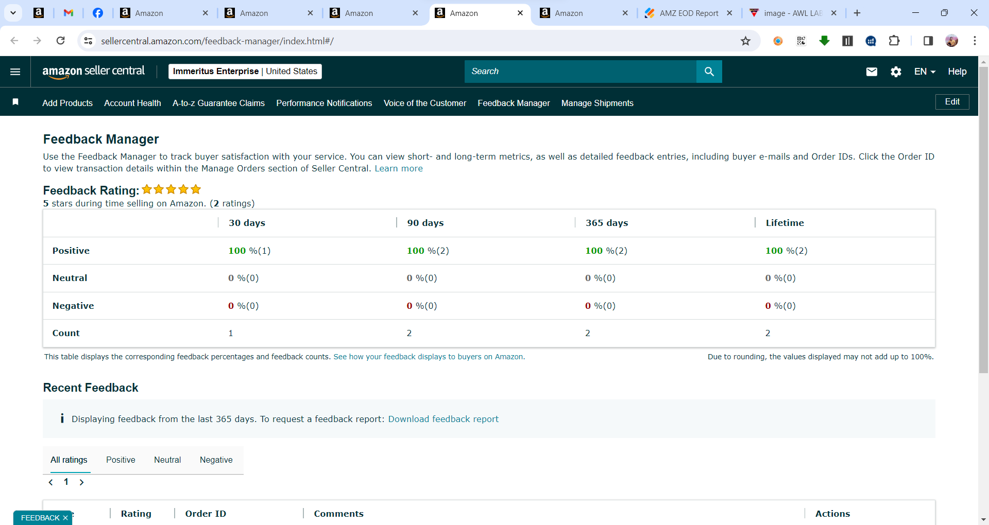Open the Extensions puzzle icon
The image size is (989, 525).
pyautogui.click(x=894, y=41)
